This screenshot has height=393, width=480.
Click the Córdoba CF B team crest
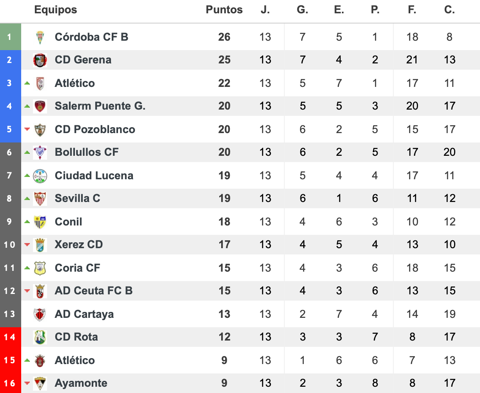click(x=40, y=37)
